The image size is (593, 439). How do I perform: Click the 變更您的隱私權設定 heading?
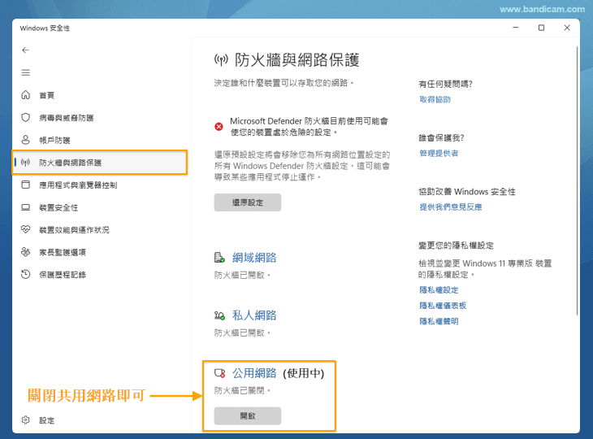click(456, 246)
